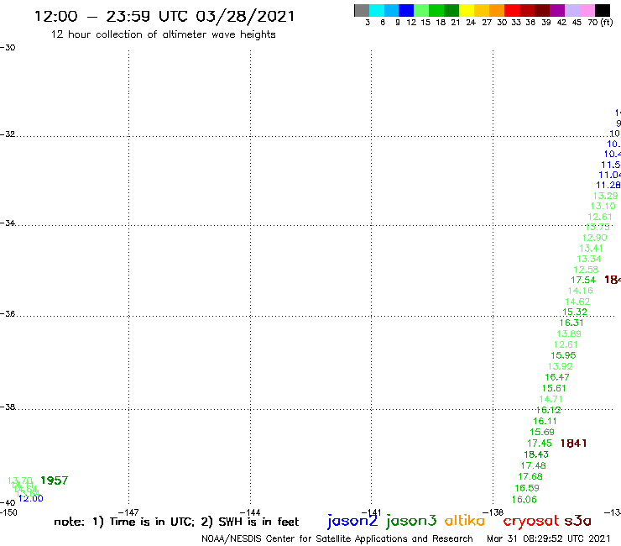Click the time marker '1957'
Viewport: 621px width, 546px height.
tap(55, 480)
